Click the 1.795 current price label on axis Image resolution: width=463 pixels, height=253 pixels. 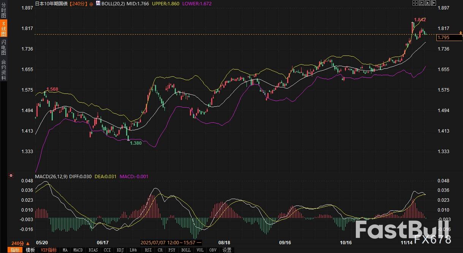[443, 38]
